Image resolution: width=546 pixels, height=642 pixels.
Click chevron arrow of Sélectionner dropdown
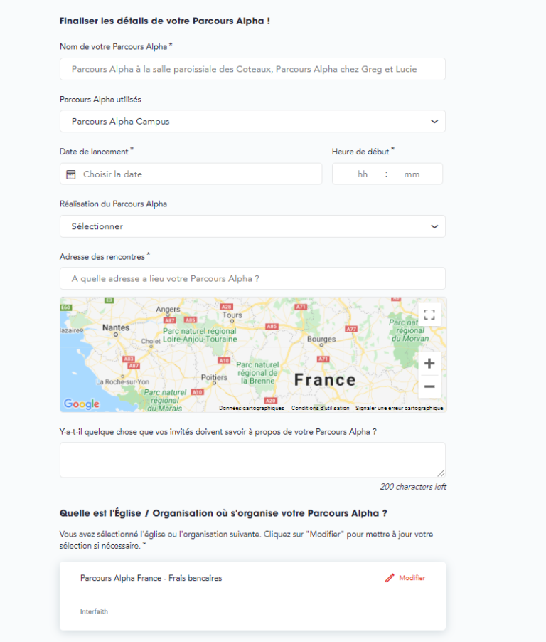(434, 226)
